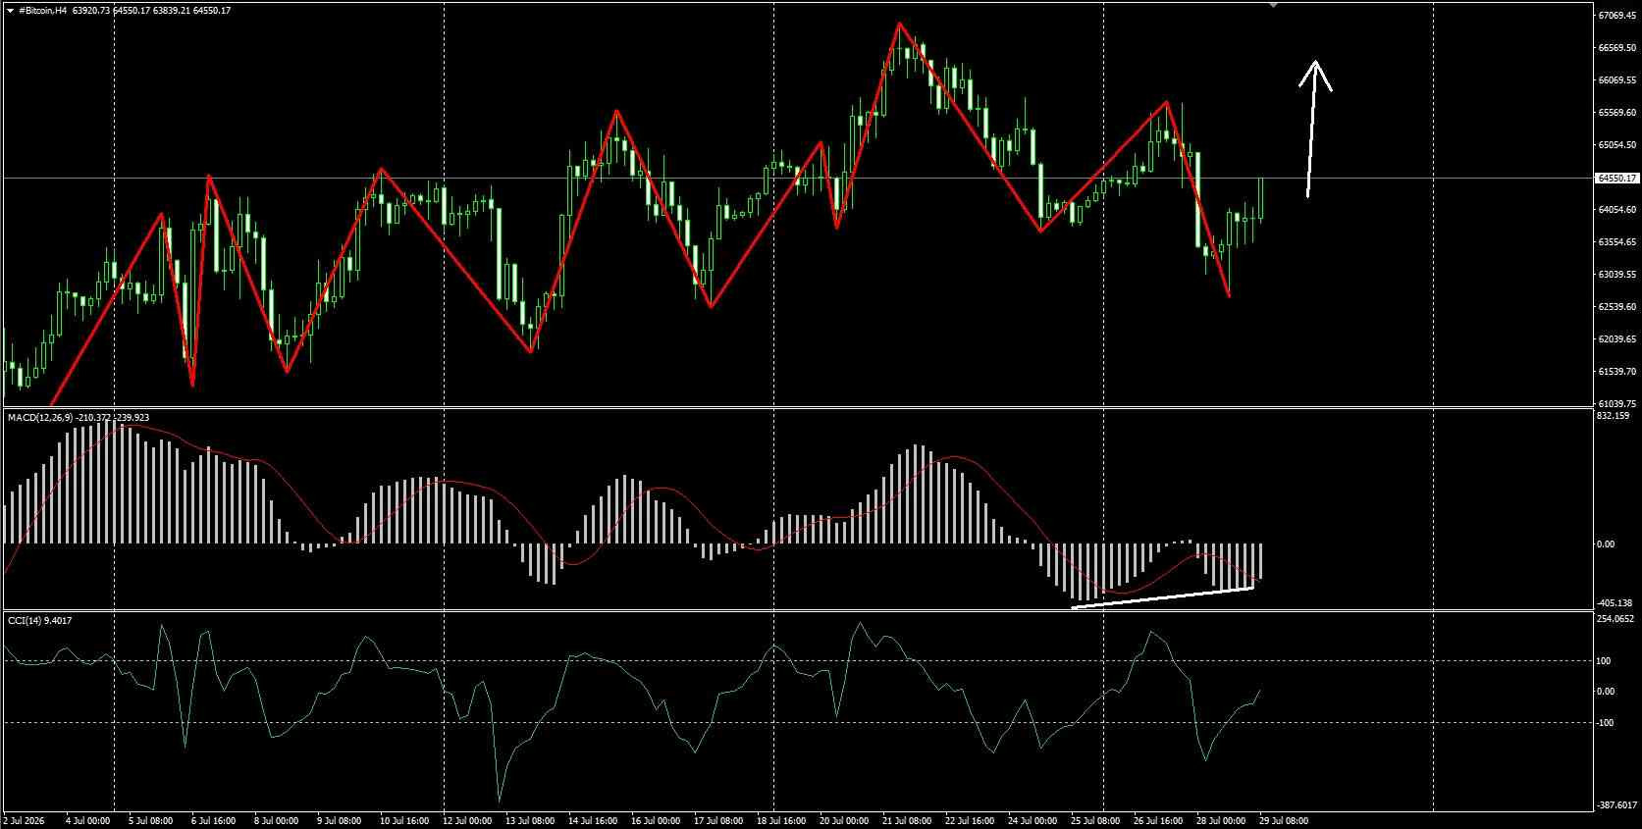Select the 12 Jul 00:00 time label
Viewport: 1642px width, 829px height.
(x=467, y=821)
